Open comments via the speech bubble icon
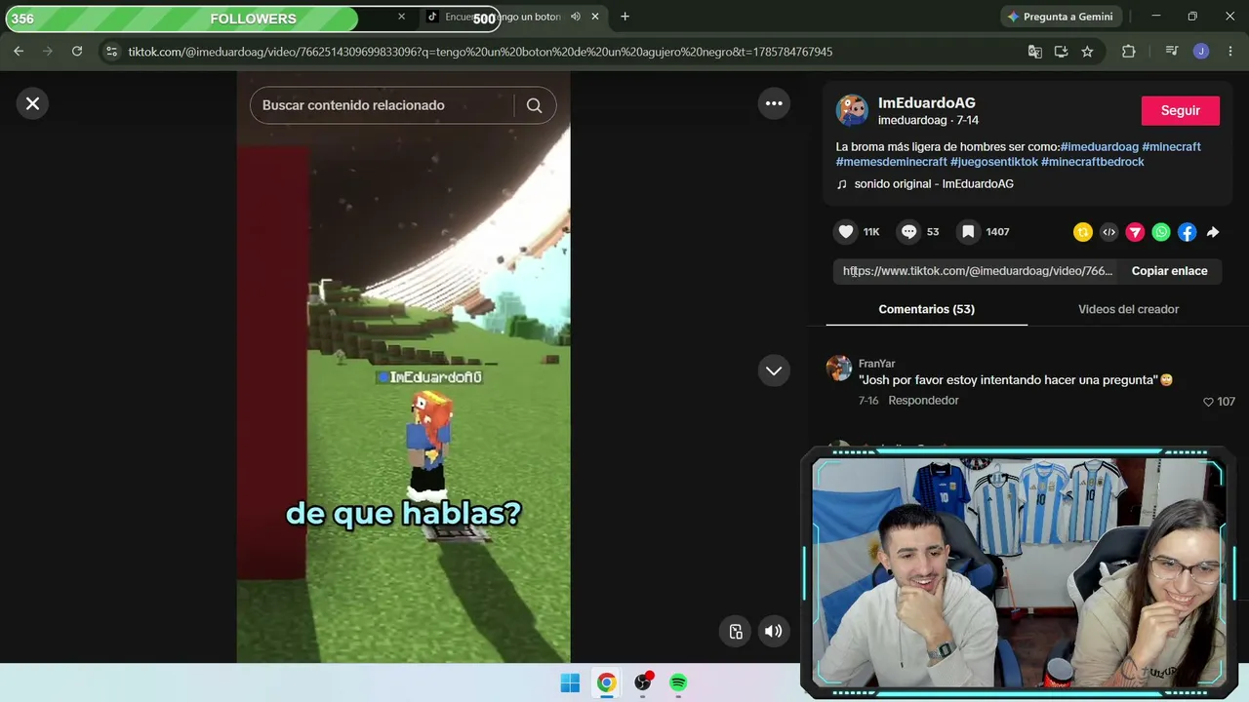 tap(908, 232)
